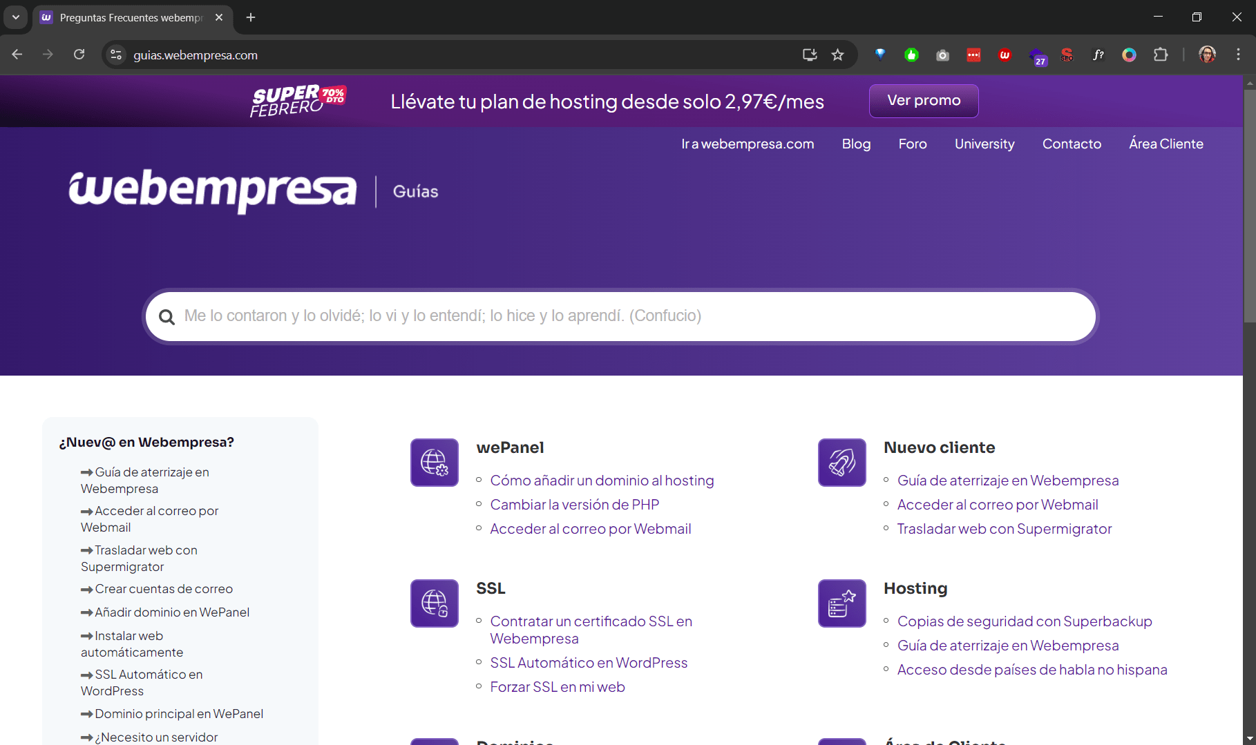Viewport: 1256px width, 745px height.
Task: Open sidebar 'Instalar web automáticamente'
Action: click(x=132, y=644)
